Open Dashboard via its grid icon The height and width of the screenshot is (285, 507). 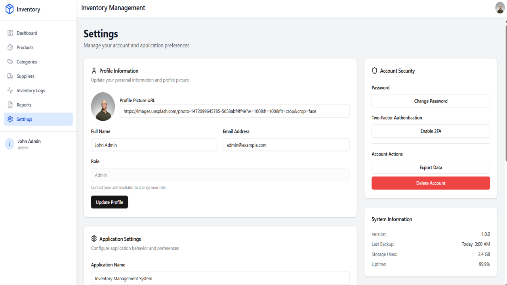click(x=10, y=33)
